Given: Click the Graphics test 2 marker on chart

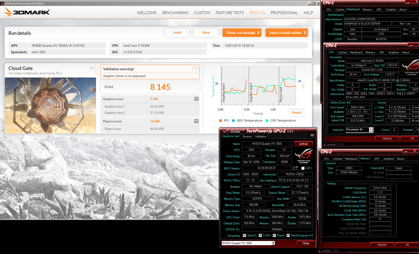Looking at the screenshot, I should [x=251, y=92].
